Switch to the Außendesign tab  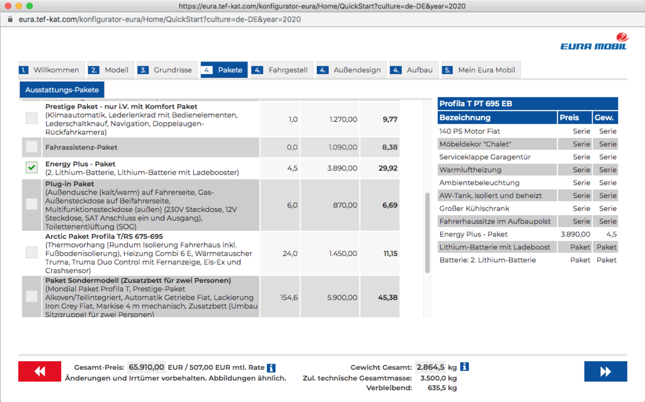[351, 70]
